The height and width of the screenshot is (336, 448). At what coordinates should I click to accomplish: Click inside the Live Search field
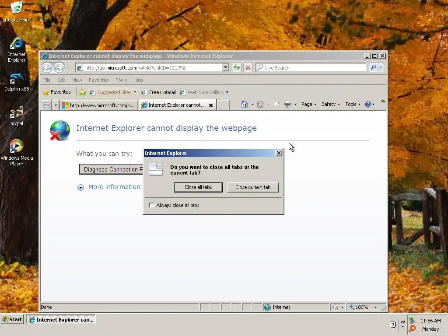(x=311, y=67)
